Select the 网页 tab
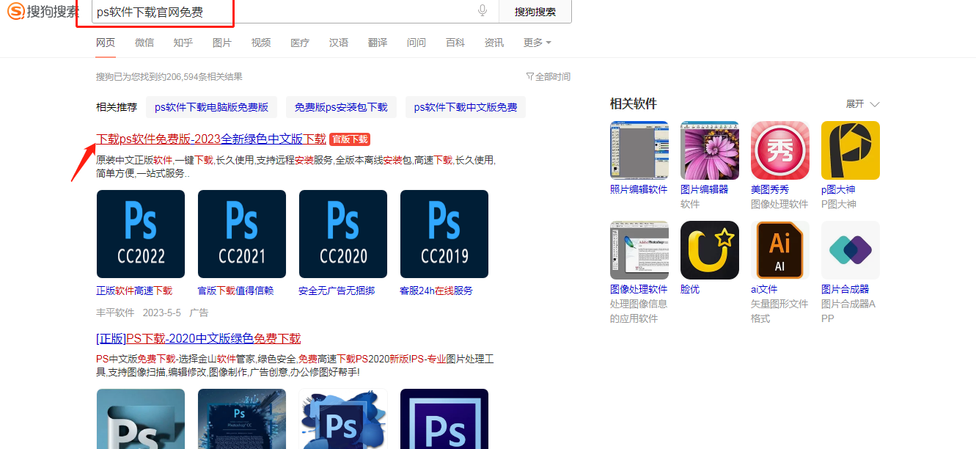 click(x=106, y=43)
